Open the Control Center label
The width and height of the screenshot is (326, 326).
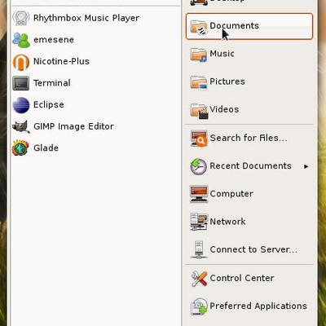pyautogui.click(x=242, y=278)
